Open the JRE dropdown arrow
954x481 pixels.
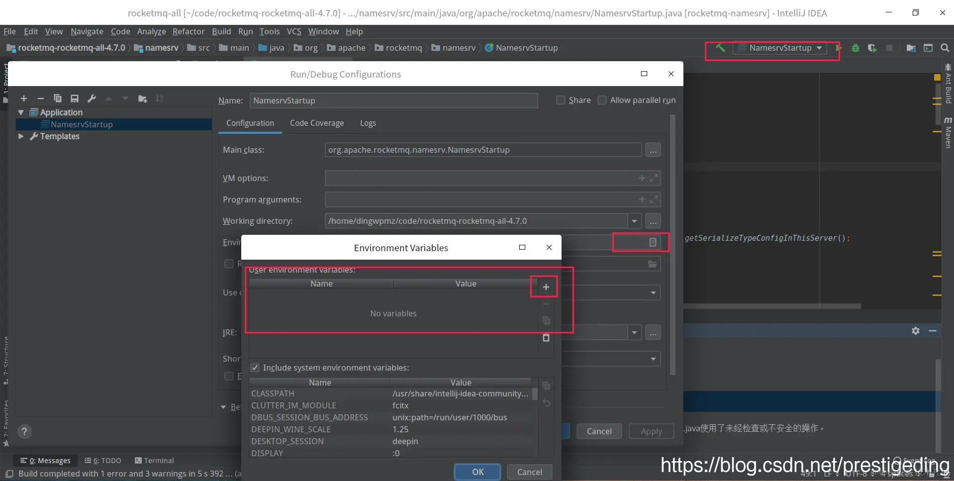(634, 332)
